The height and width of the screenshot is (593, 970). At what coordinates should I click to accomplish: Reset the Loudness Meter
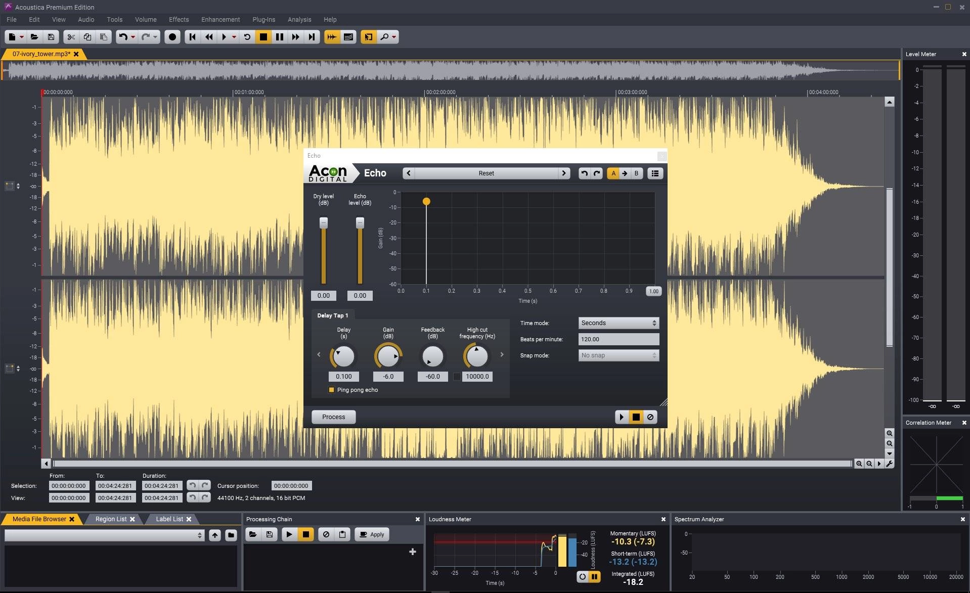583,576
